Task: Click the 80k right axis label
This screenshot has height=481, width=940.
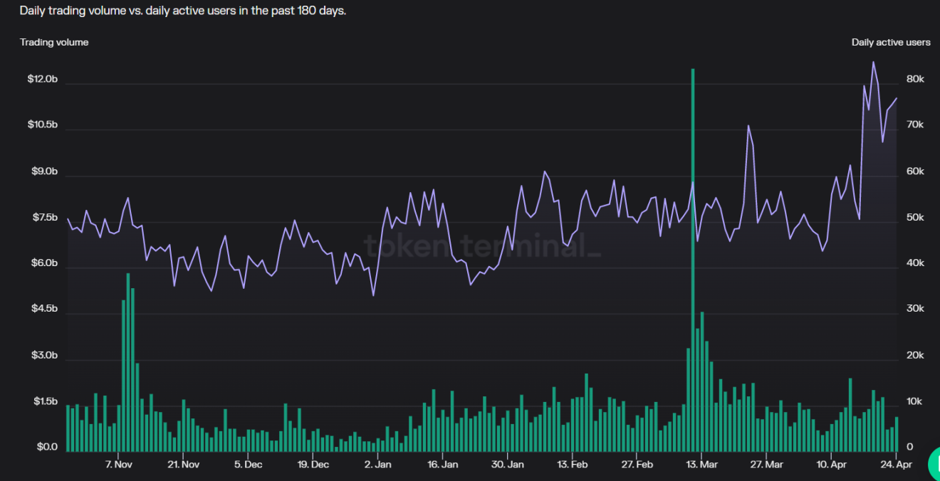Action: 914,79
